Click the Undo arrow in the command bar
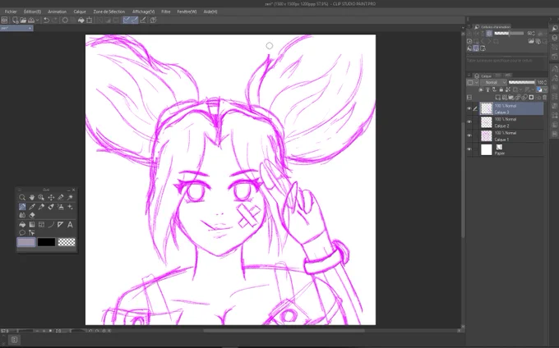This screenshot has height=348, width=559. coord(46,20)
